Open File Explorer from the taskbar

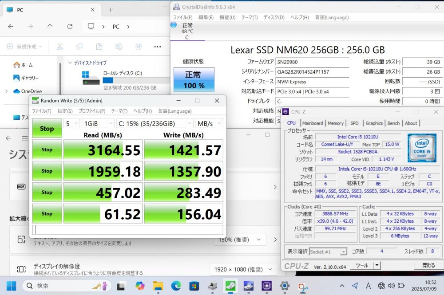(158, 286)
